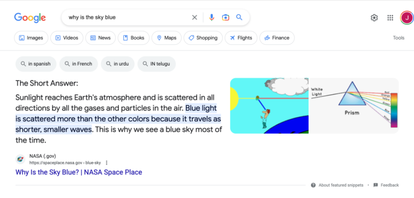Click the Feedback link
The image size is (414, 198).
(389, 185)
